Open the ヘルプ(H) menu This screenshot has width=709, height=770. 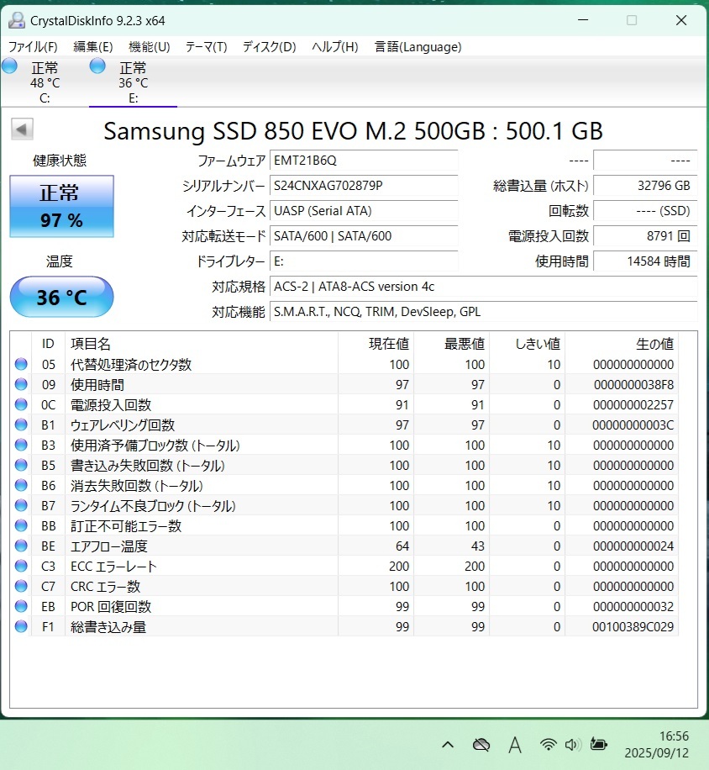(335, 46)
